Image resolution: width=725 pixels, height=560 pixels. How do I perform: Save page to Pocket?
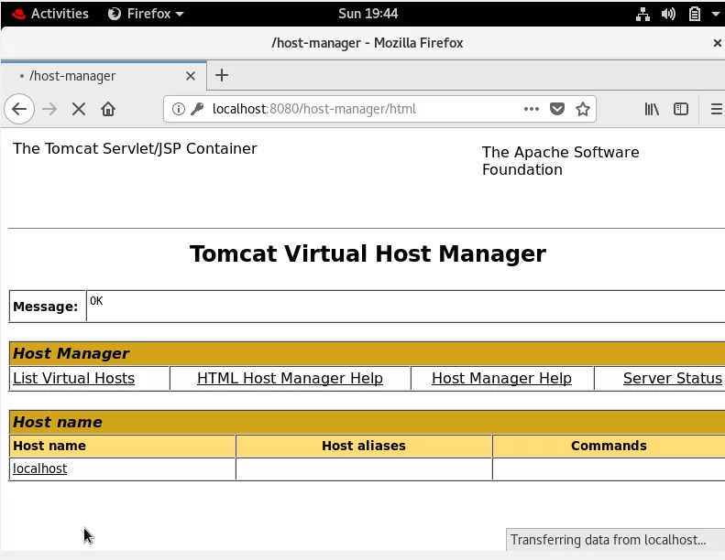click(557, 109)
